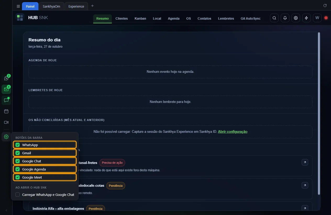Click 'AO ABRIR O HUB SNK' label
This screenshot has height=215, width=331.
[31, 188]
